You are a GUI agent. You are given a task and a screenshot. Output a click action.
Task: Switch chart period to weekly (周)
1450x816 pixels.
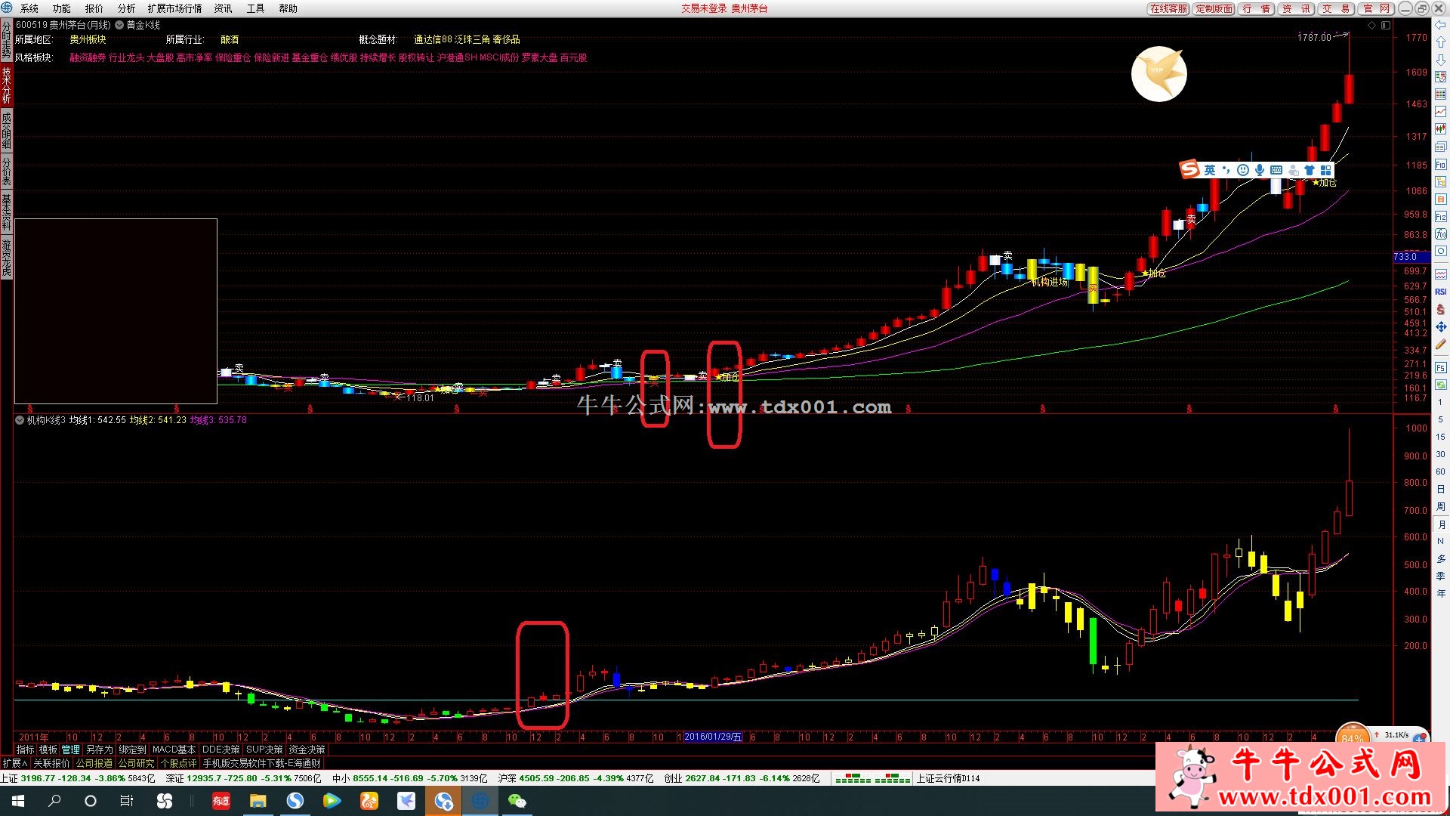[1441, 507]
